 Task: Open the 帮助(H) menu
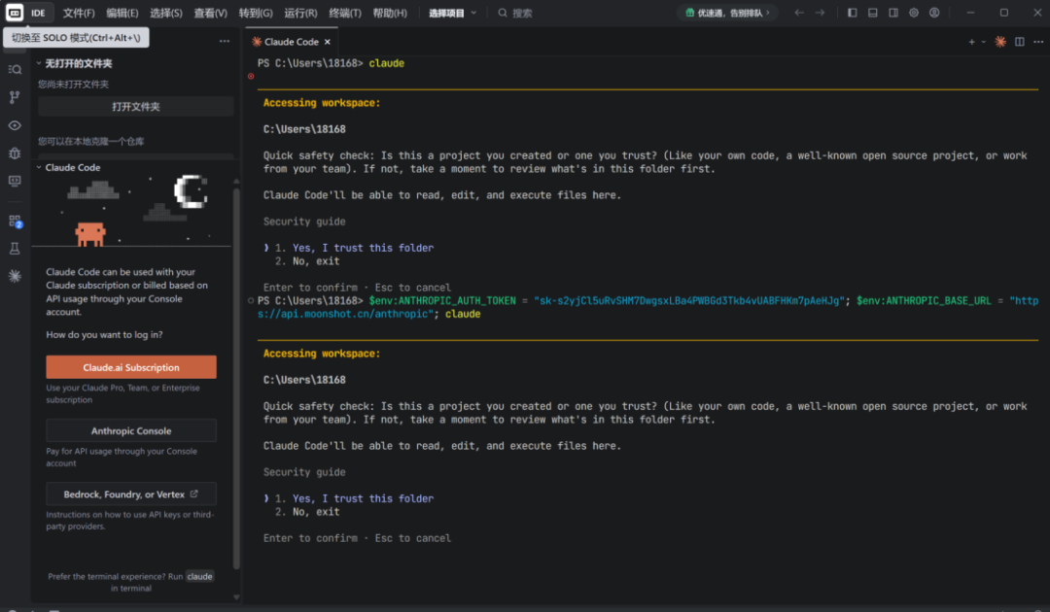(390, 13)
